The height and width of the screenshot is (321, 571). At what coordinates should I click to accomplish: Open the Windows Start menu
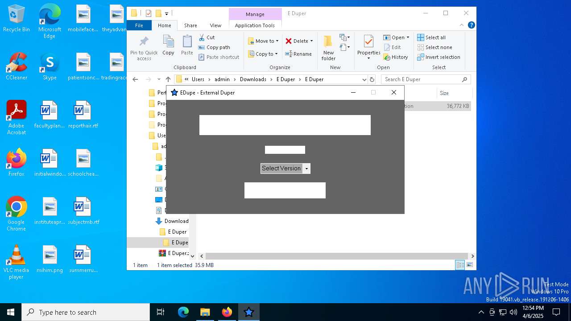click(x=11, y=312)
